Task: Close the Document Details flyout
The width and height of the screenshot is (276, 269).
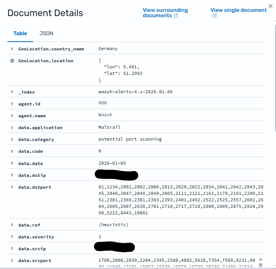Action: pos(271,6)
